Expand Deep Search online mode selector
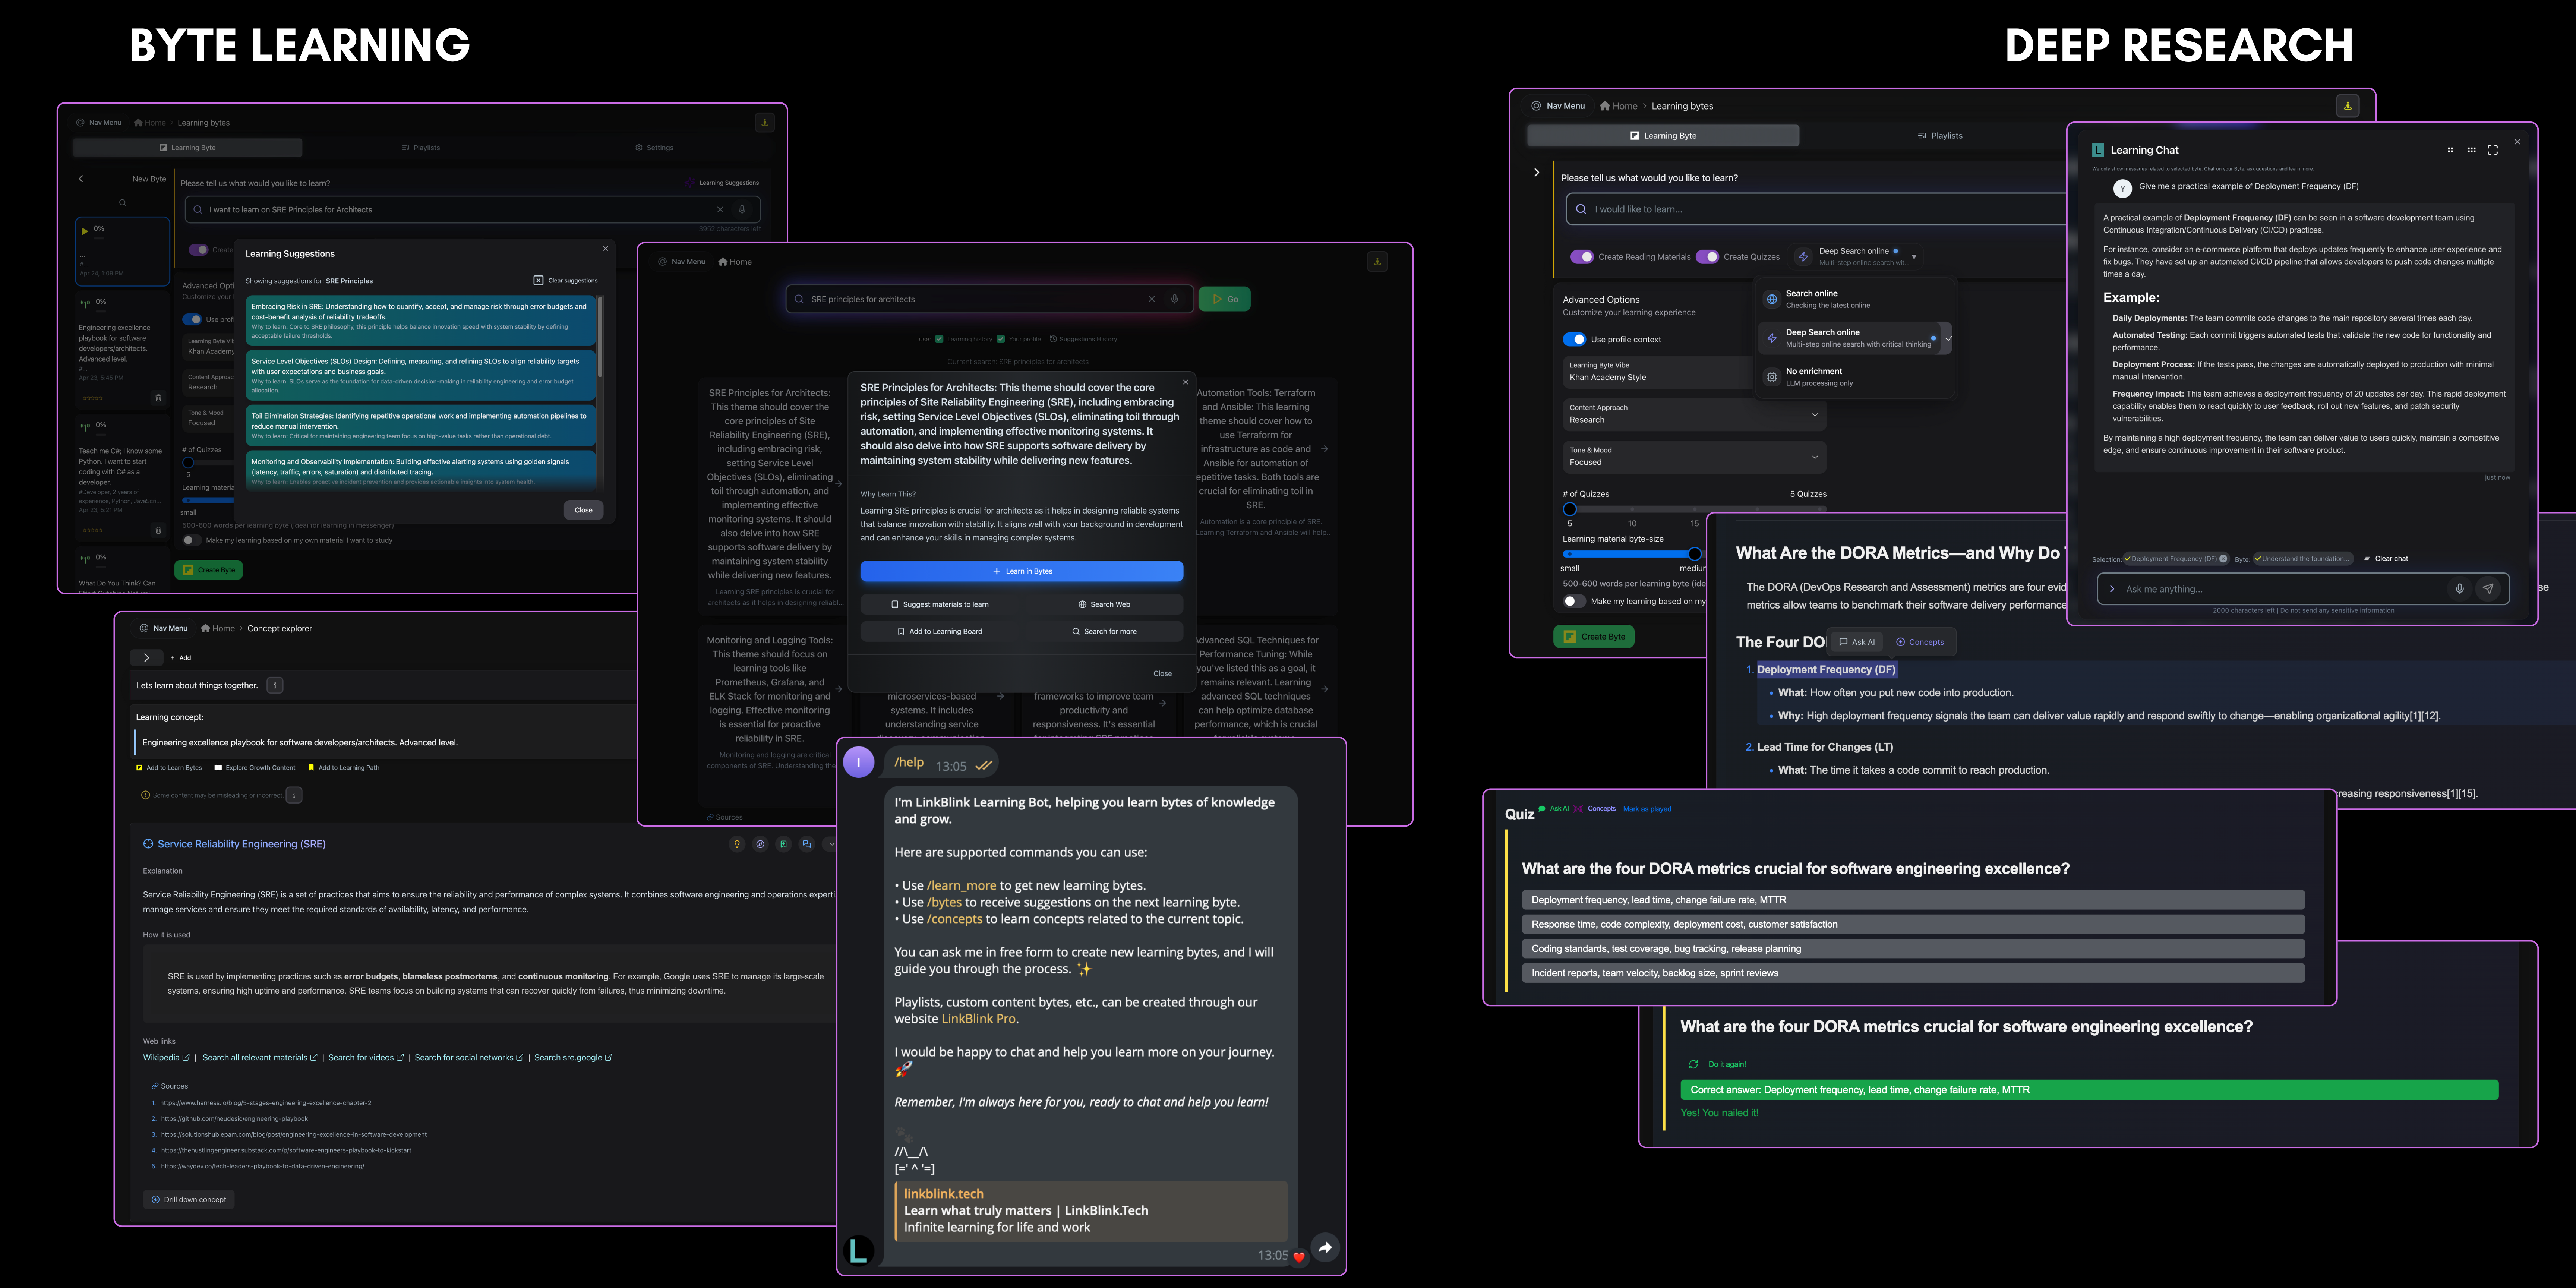This screenshot has width=2576, height=1288. click(x=1914, y=257)
